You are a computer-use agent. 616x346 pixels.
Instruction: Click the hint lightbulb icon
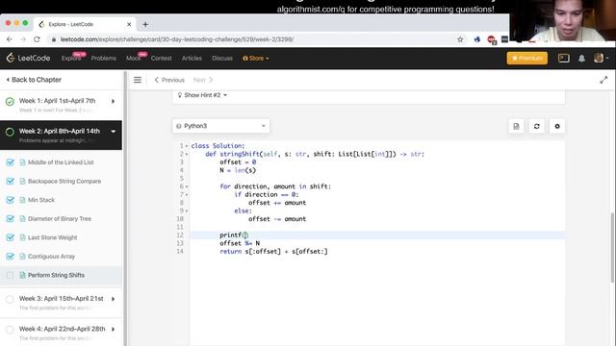click(180, 95)
